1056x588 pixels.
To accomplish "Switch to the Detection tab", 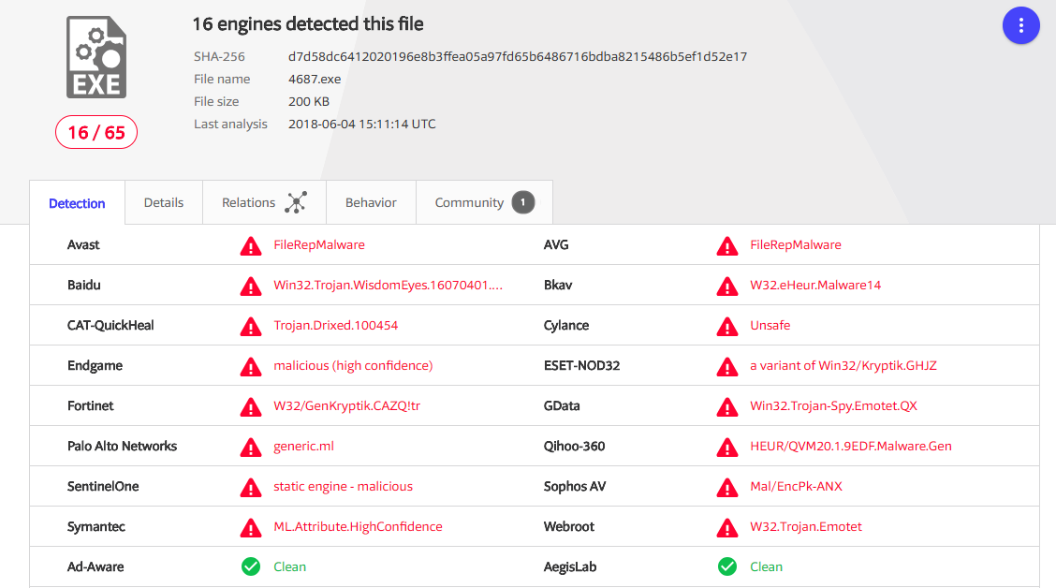I will point(77,203).
